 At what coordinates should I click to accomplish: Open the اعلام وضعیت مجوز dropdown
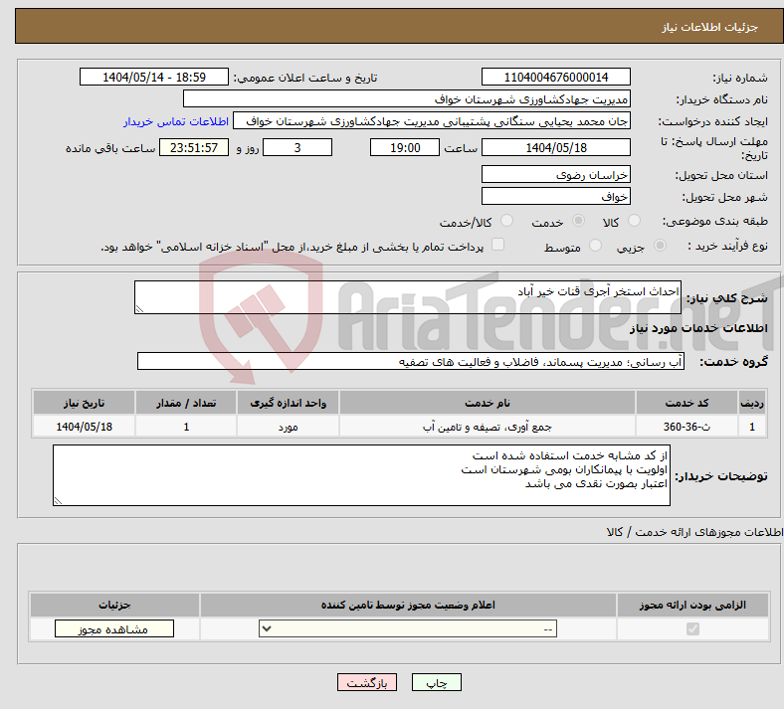point(408,628)
